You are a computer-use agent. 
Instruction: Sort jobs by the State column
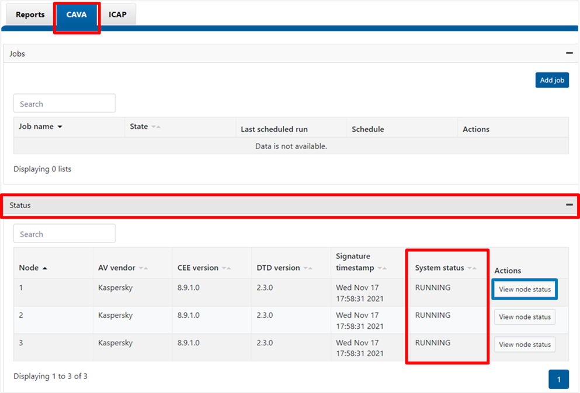coord(145,127)
